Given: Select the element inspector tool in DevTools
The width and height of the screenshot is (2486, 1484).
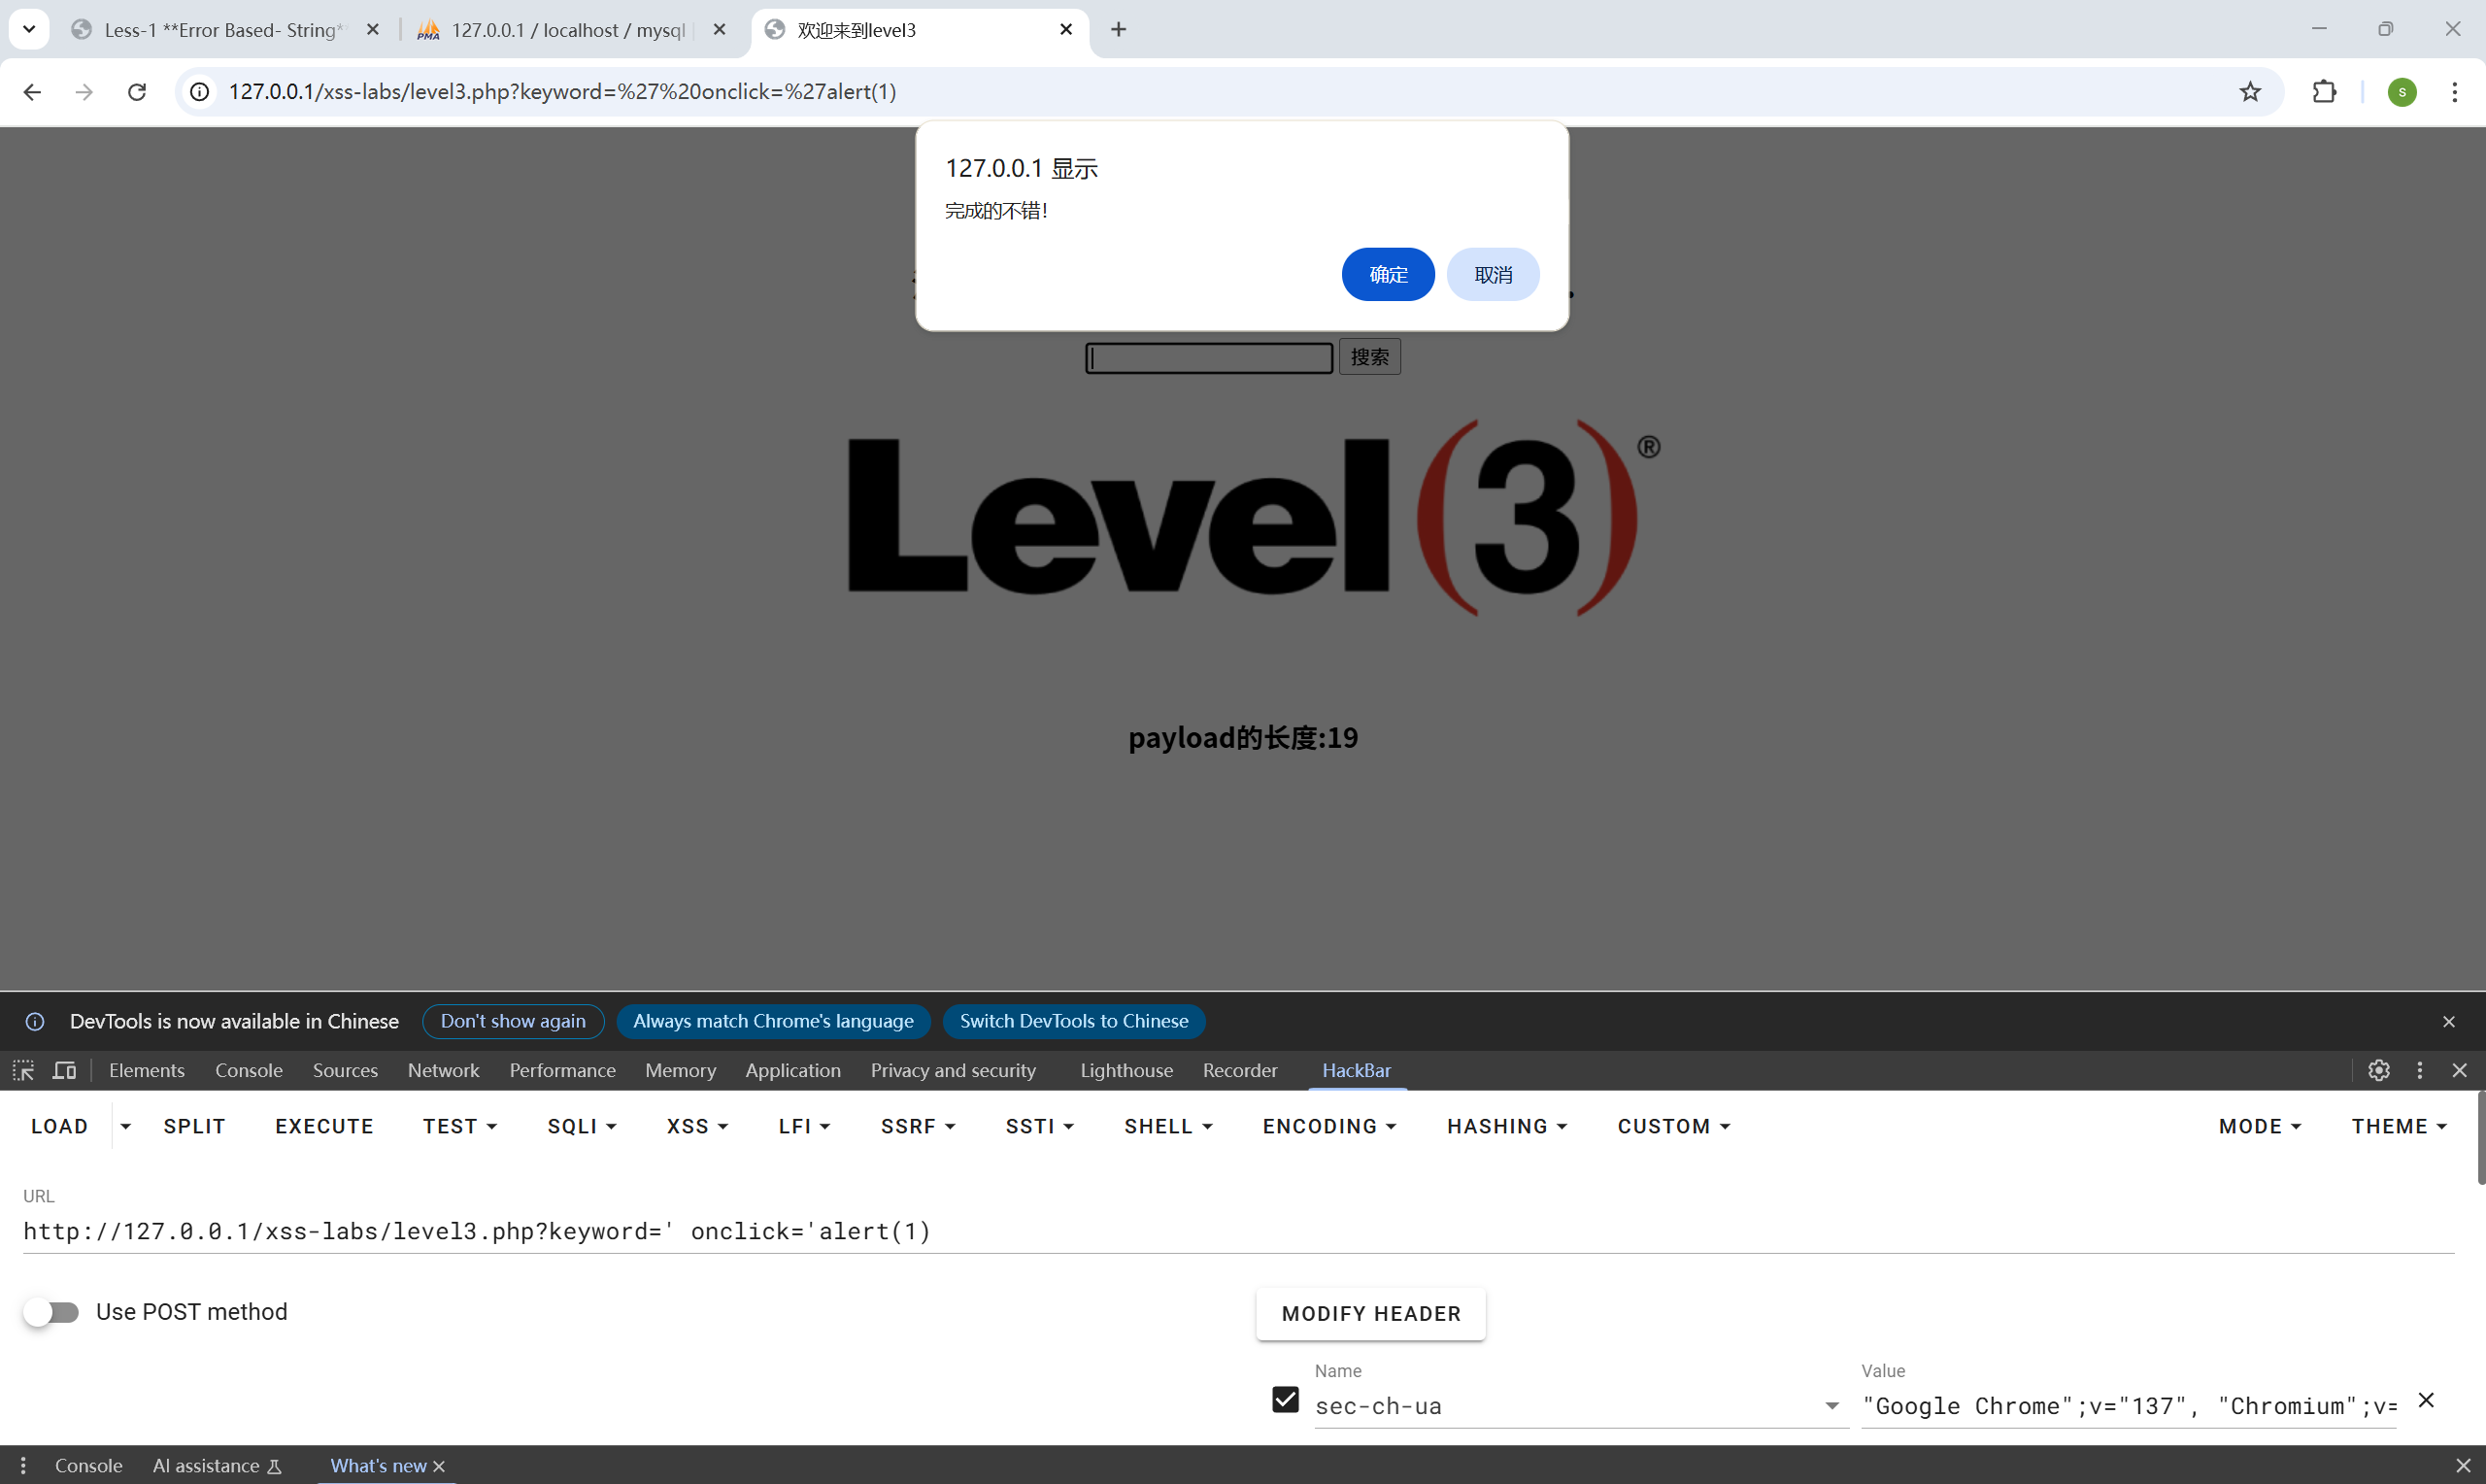Looking at the screenshot, I should click(x=23, y=1070).
